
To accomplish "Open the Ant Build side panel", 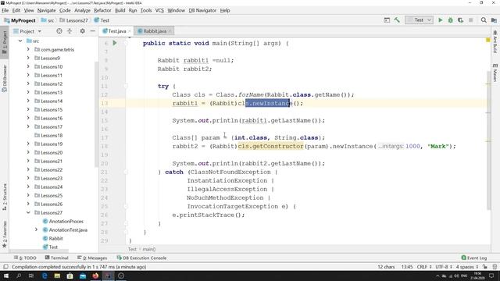I will 495,42.
